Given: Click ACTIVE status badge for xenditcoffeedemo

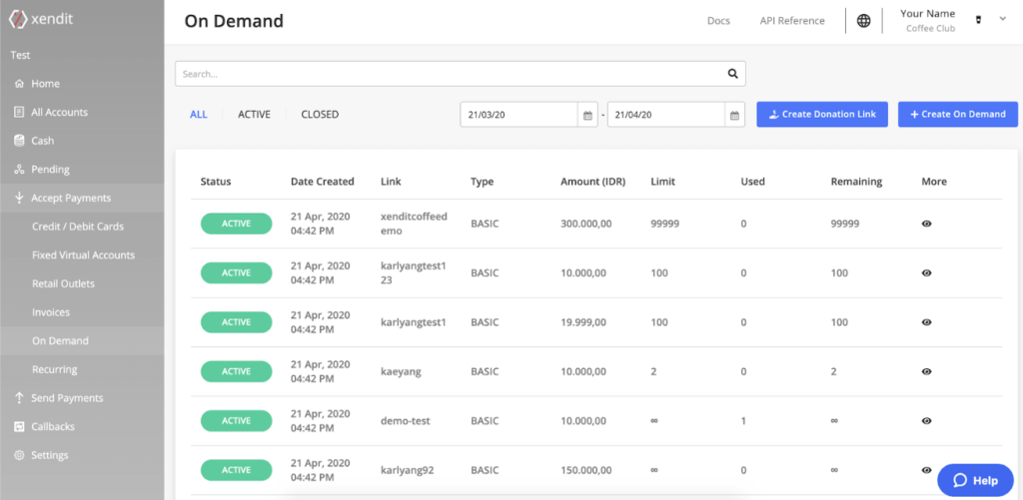Looking at the screenshot, I should [236, 224].
